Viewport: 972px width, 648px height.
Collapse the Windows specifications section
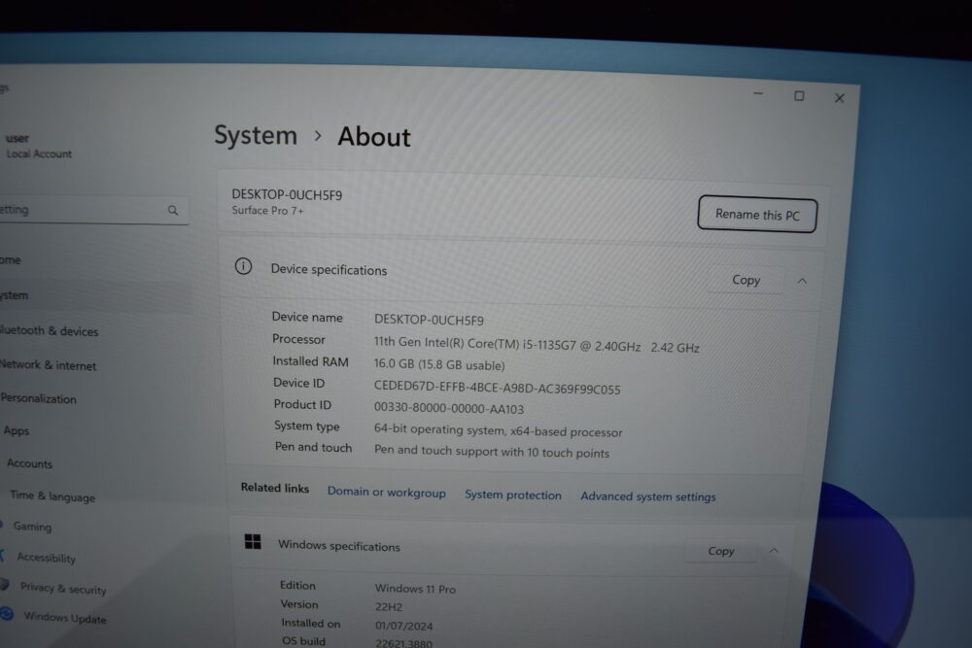(774, 551)
